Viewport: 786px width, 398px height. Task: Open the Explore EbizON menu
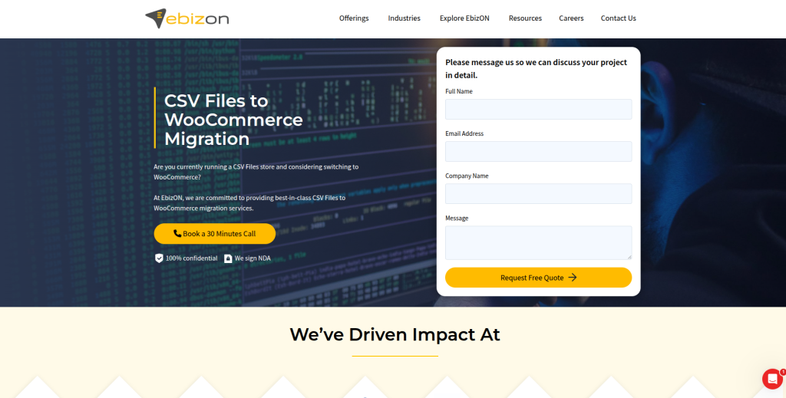[x=464, y=18]
